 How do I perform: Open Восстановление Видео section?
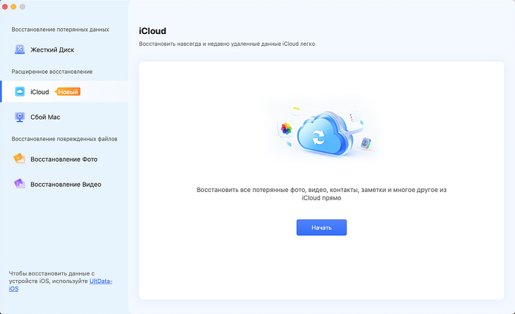[64, 185]
